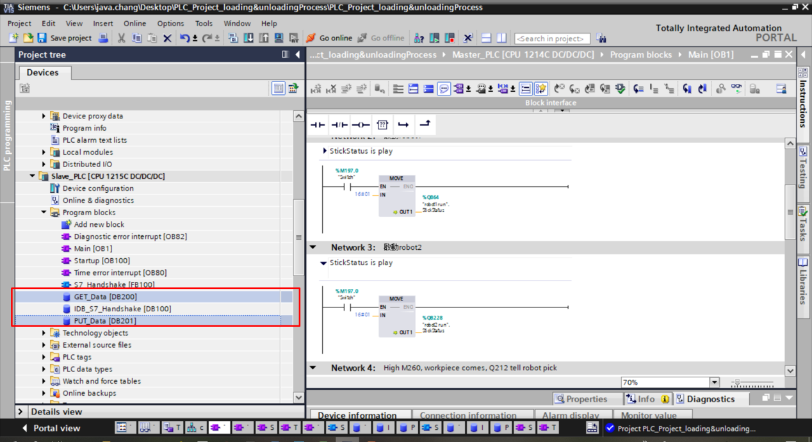Viewport: 812px width, 442px height.
Task: Click the New project icon in the toolbar
Action: tap(13, 38)
